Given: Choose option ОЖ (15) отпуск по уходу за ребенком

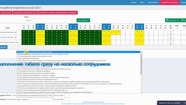Looking at the screenshot, I should 78,90.
